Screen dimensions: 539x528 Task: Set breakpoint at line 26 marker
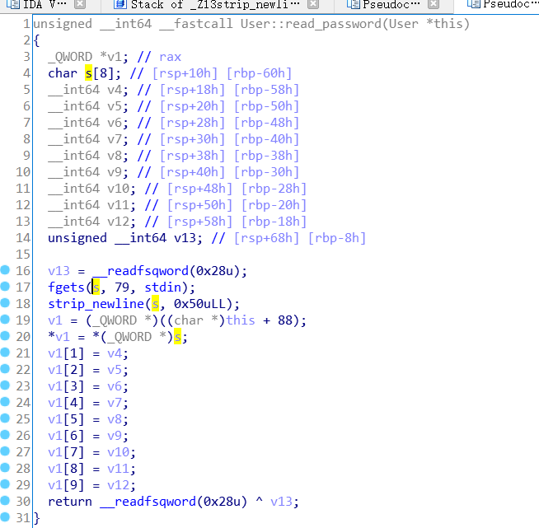[x=5, y=435]
